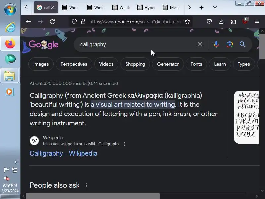Open the calligraphy alphabet thumbnail image
The image size is (265, 199).
tap(246, 117)
